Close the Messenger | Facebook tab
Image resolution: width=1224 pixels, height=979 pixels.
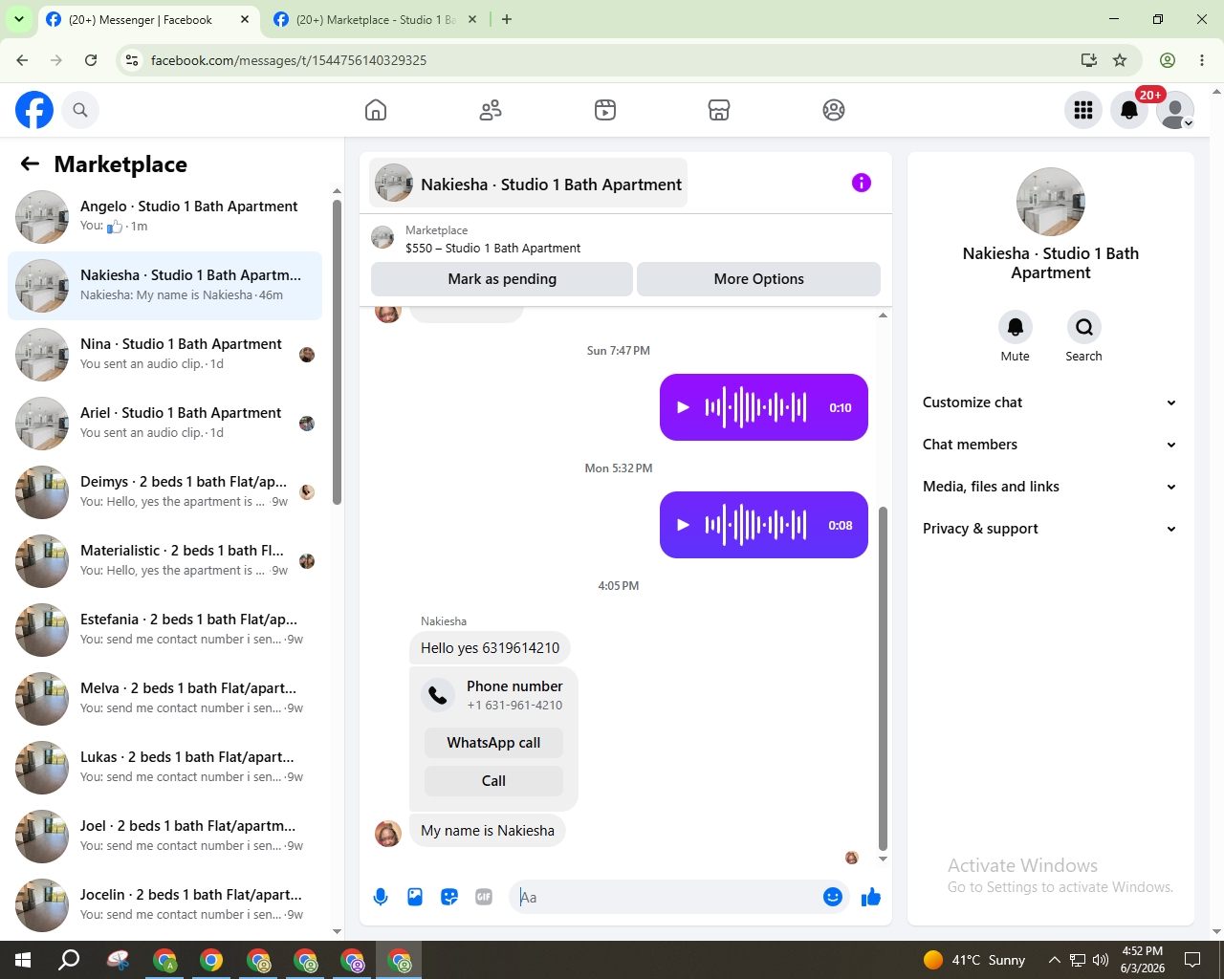(245, 19)
